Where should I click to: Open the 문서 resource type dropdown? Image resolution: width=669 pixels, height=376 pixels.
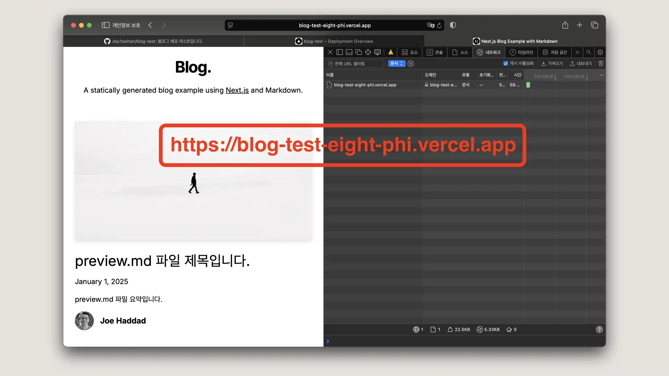click(397, 63)
